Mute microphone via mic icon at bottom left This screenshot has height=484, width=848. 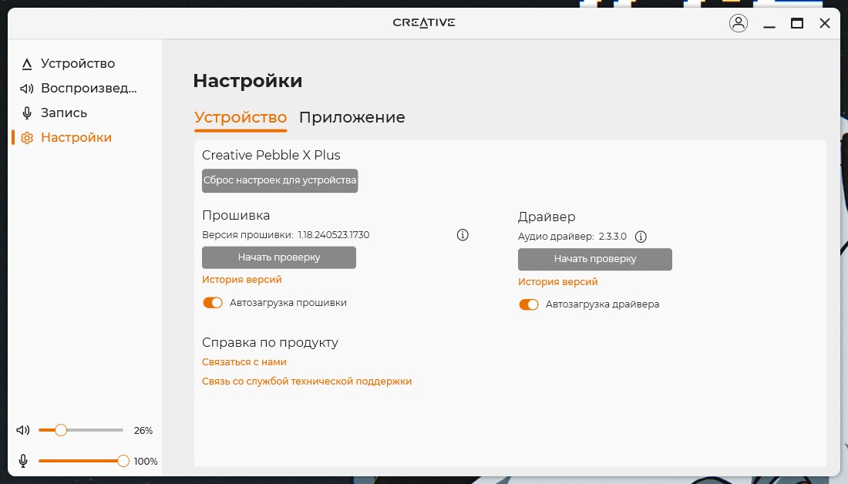click(22, 461)
